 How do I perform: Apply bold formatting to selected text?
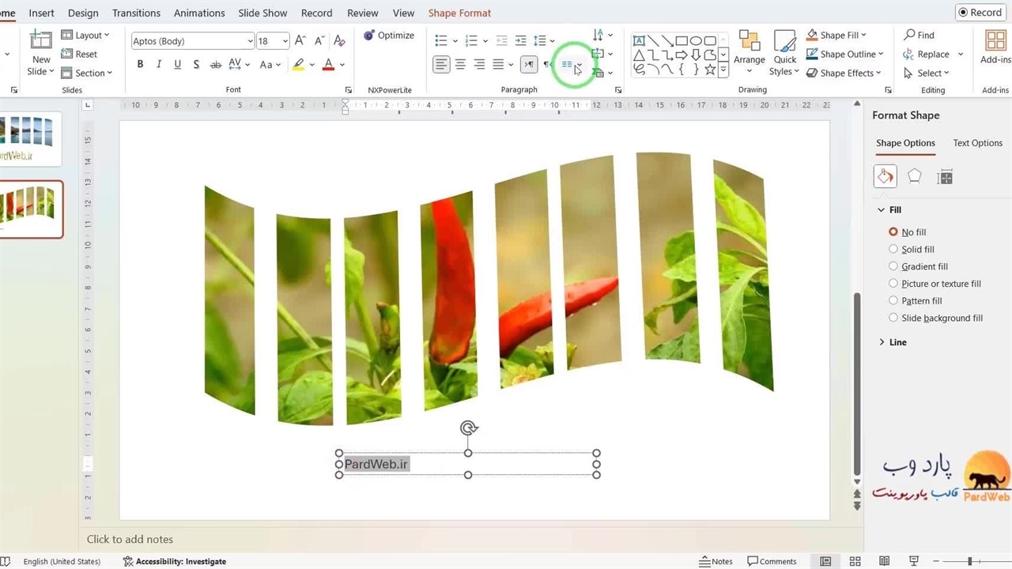[x=140, y=65]
